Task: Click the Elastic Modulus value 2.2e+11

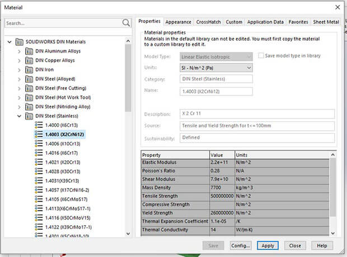Action: 222,163
